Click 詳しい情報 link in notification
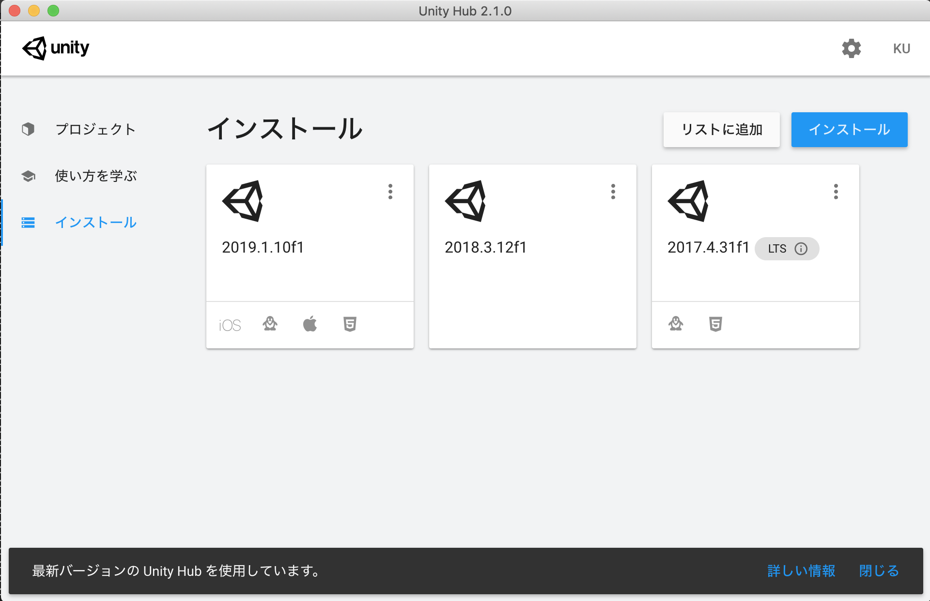The width and height of the screenshot is (930, 601). click(801, 571)
